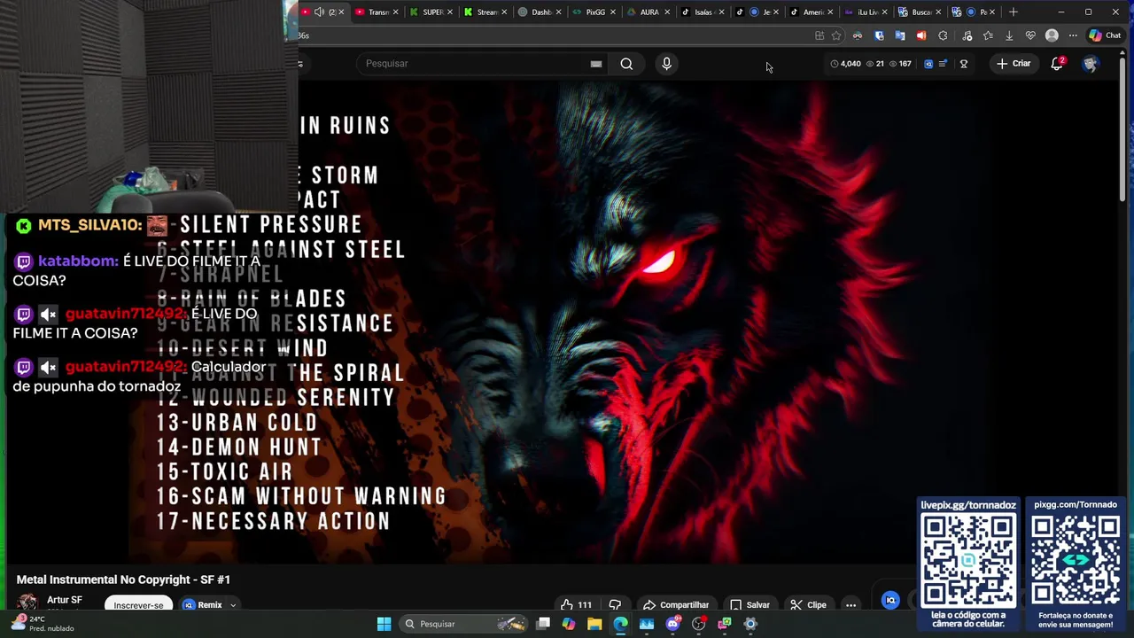The height and width of the screenshot is (638, 1134).
Task: Dislike the video with thumbs-down
Action: click(615, 605)
